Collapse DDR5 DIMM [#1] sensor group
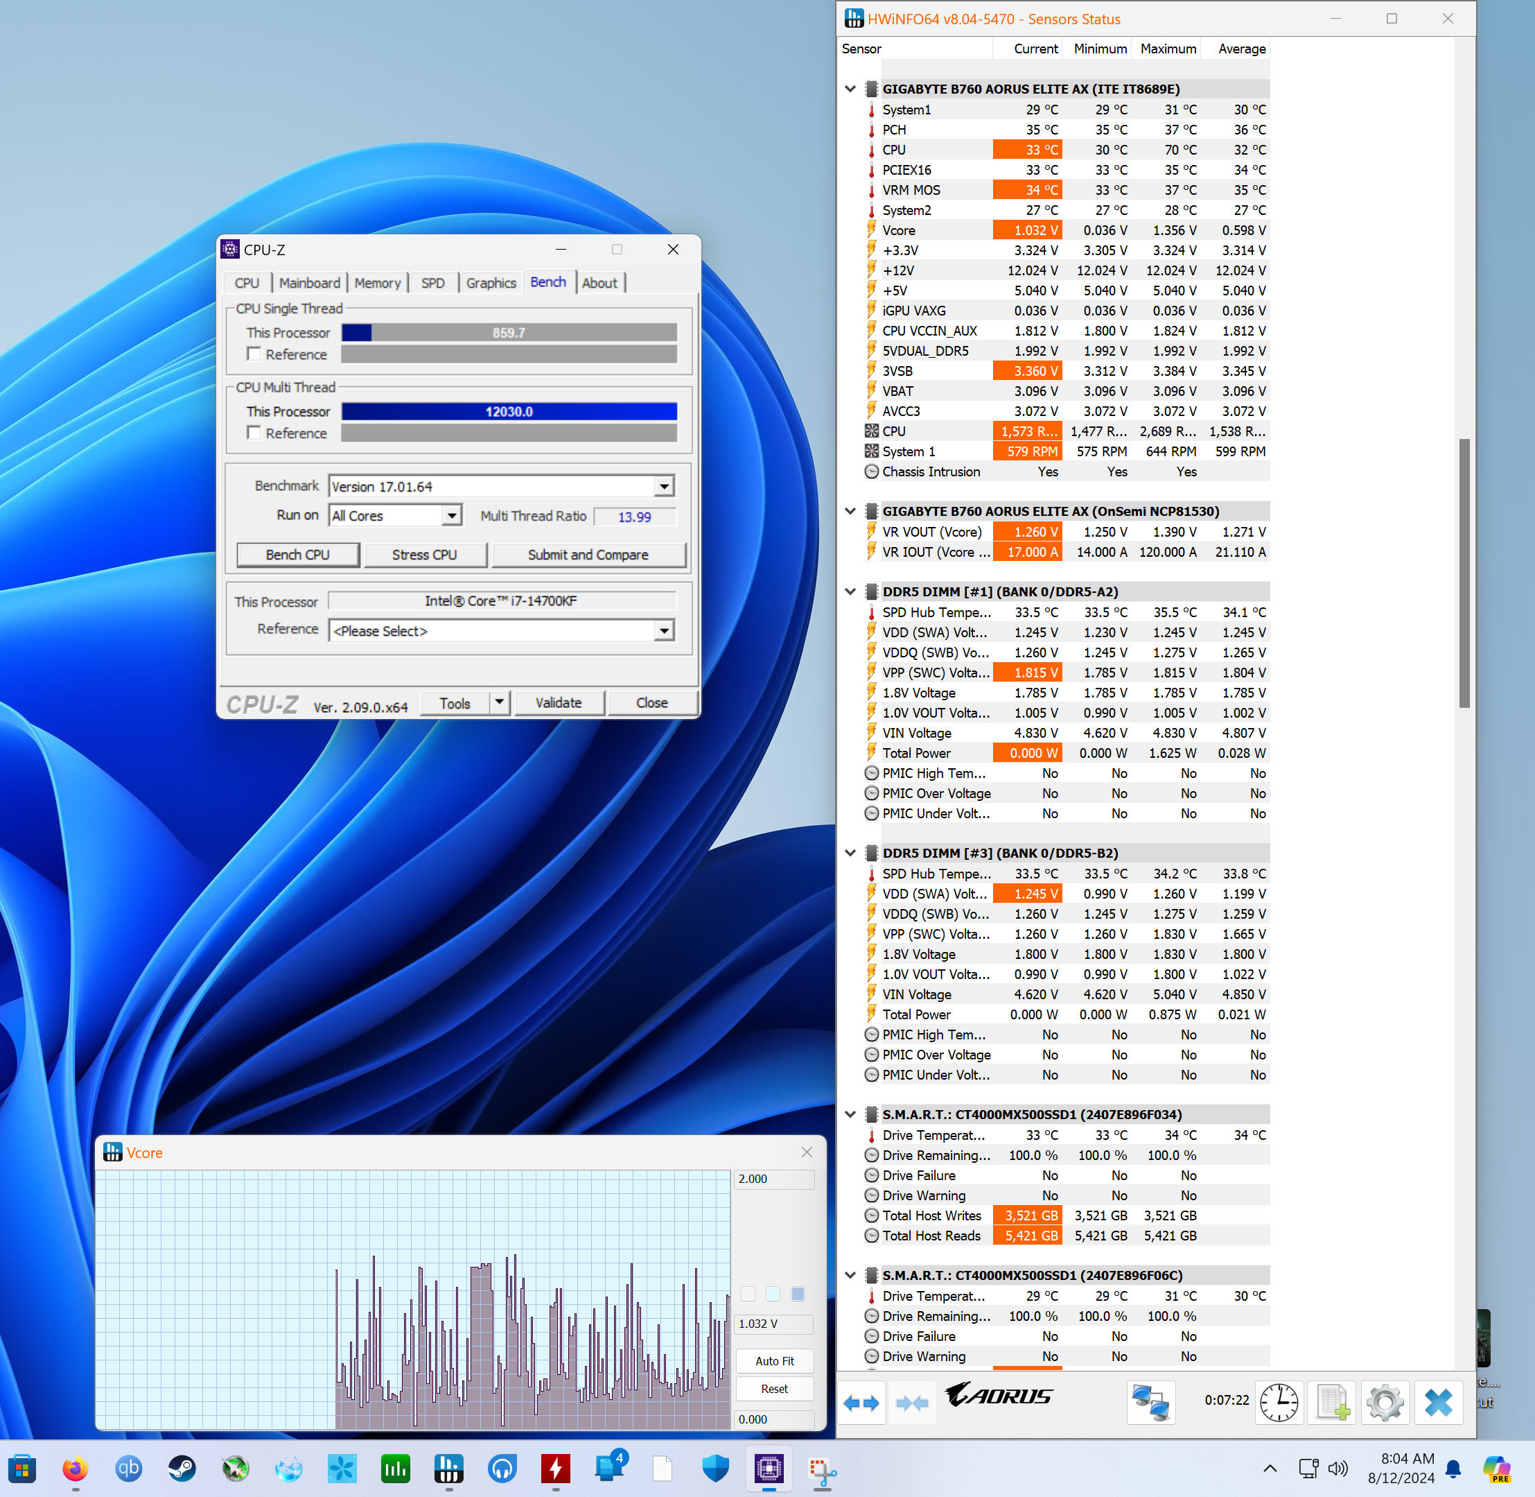 [850, 591]
